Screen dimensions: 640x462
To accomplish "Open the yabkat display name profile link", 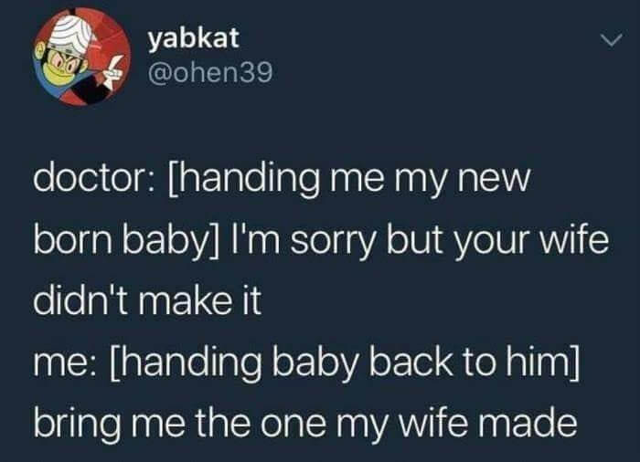I will [x=193, y=39].
